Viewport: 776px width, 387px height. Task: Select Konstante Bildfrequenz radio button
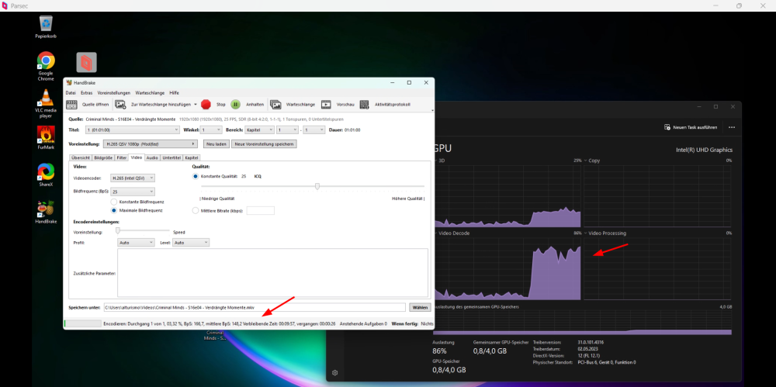(114, 202)
